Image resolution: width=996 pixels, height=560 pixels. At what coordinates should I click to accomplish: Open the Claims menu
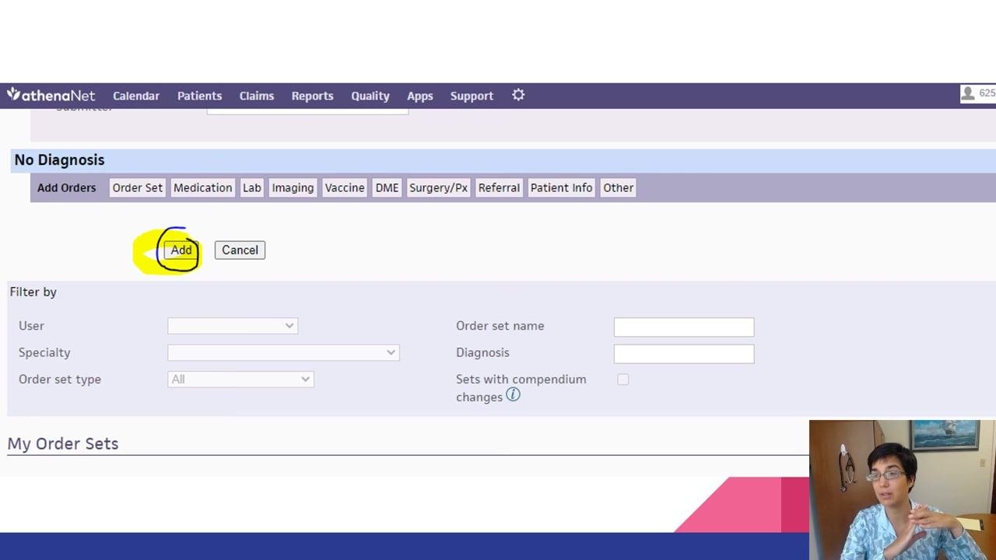pyautogui.click(x=257, y=96)
